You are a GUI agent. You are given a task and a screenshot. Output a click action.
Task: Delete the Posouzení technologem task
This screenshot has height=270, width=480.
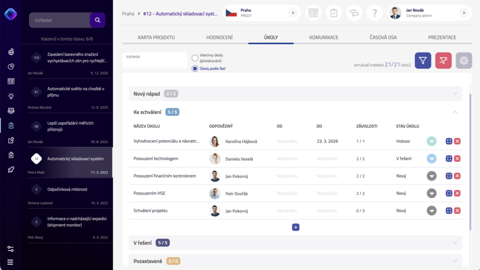(x=457, y=158)
